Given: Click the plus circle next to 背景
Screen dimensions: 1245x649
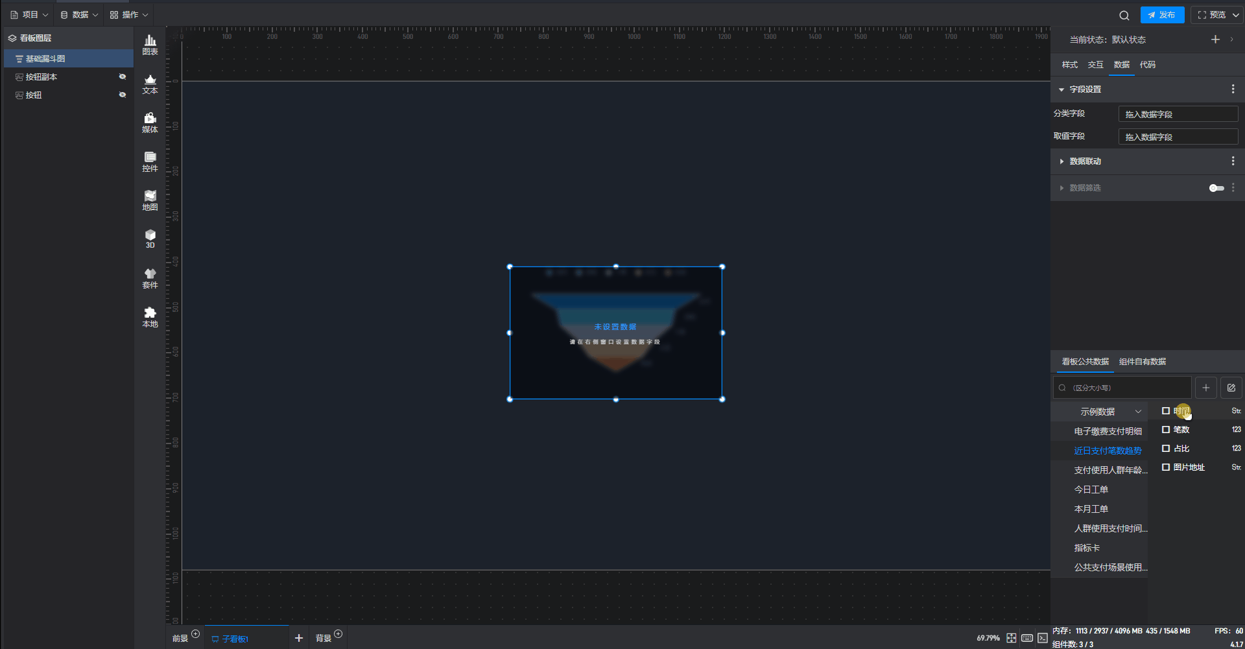Looking at the screenshot, I should click(338, 633).
